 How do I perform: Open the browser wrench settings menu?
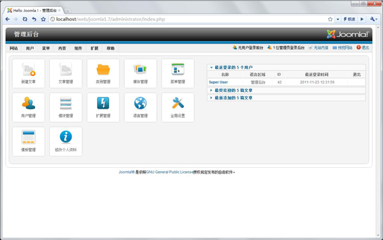tap(373, 19)
